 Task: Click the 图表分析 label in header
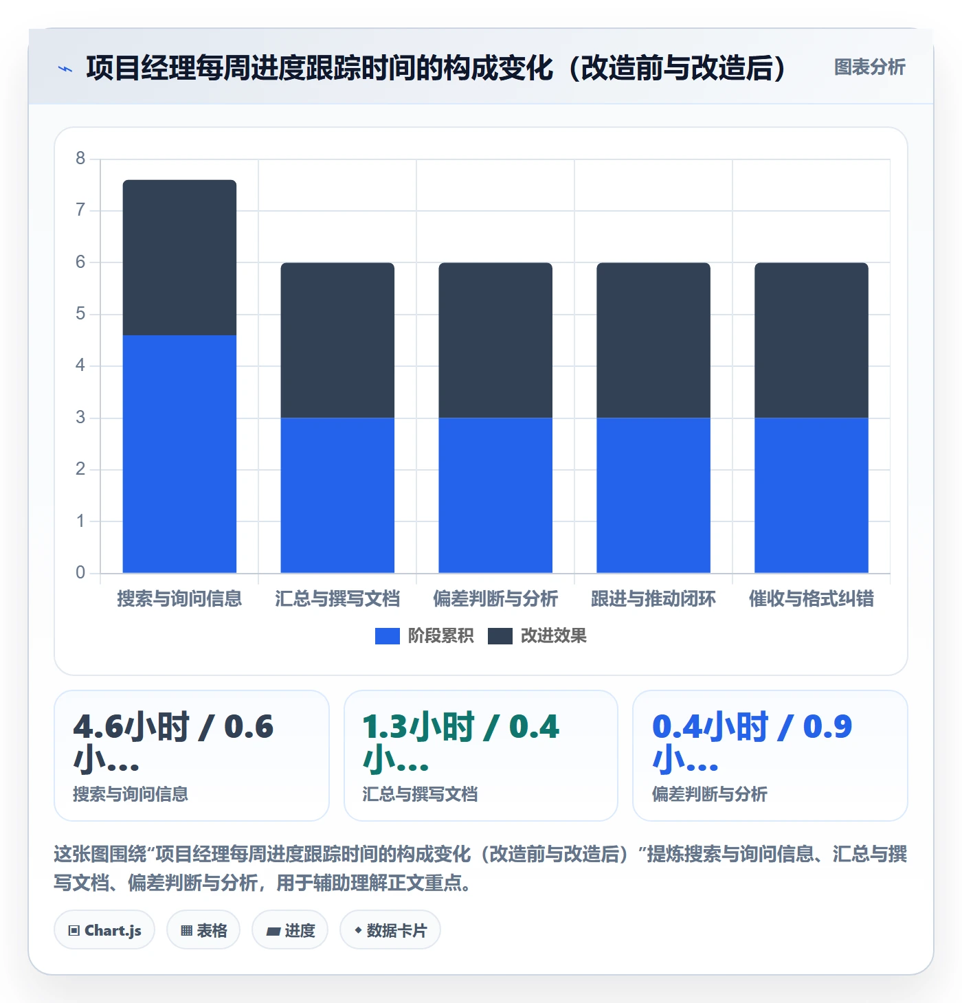tap(869, 67)
